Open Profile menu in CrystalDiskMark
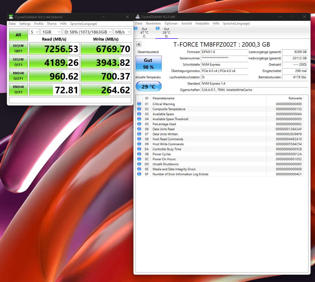Viewport: 315px width, 282px height. coord(39,24)
